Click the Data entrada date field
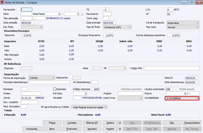 pyautogui.click(x=109, y=23)
